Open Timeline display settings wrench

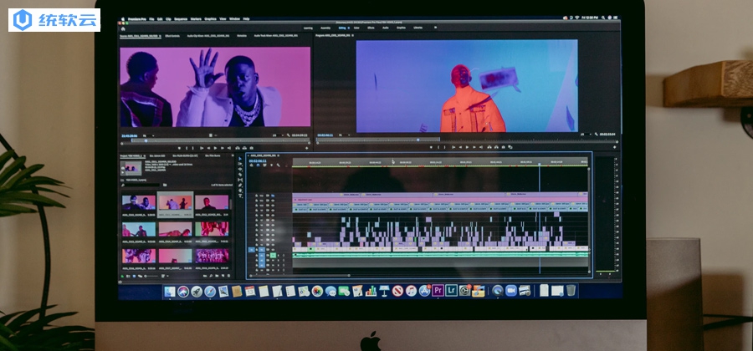coord(279,165)
